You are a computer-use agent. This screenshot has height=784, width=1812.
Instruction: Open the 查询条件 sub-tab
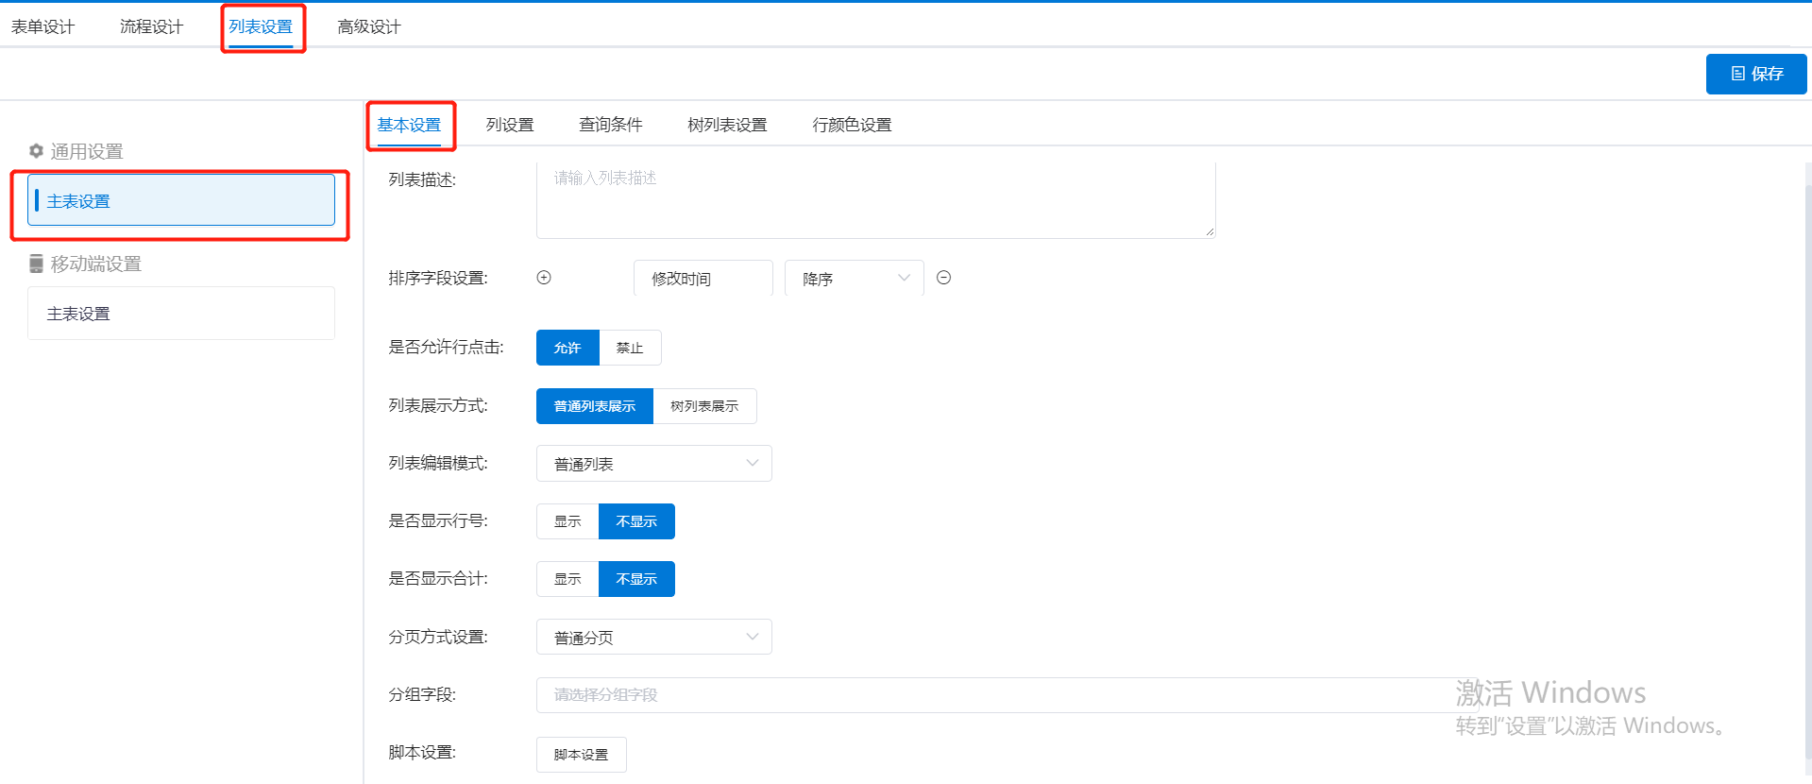coord(611,125)
